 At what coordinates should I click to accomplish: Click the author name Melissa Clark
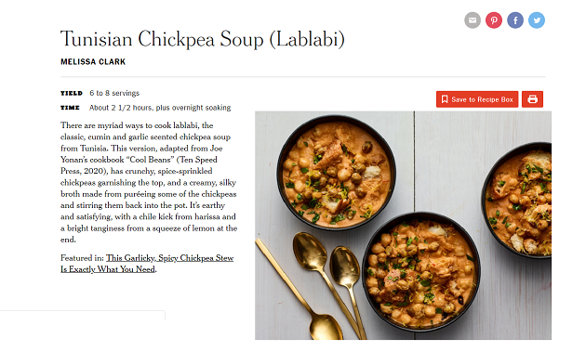coord(93,62)
